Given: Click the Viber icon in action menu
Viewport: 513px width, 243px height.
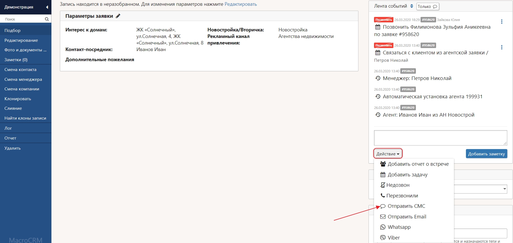Looking at the screenshot, I should pyautogui.click(x=383, y=238).
